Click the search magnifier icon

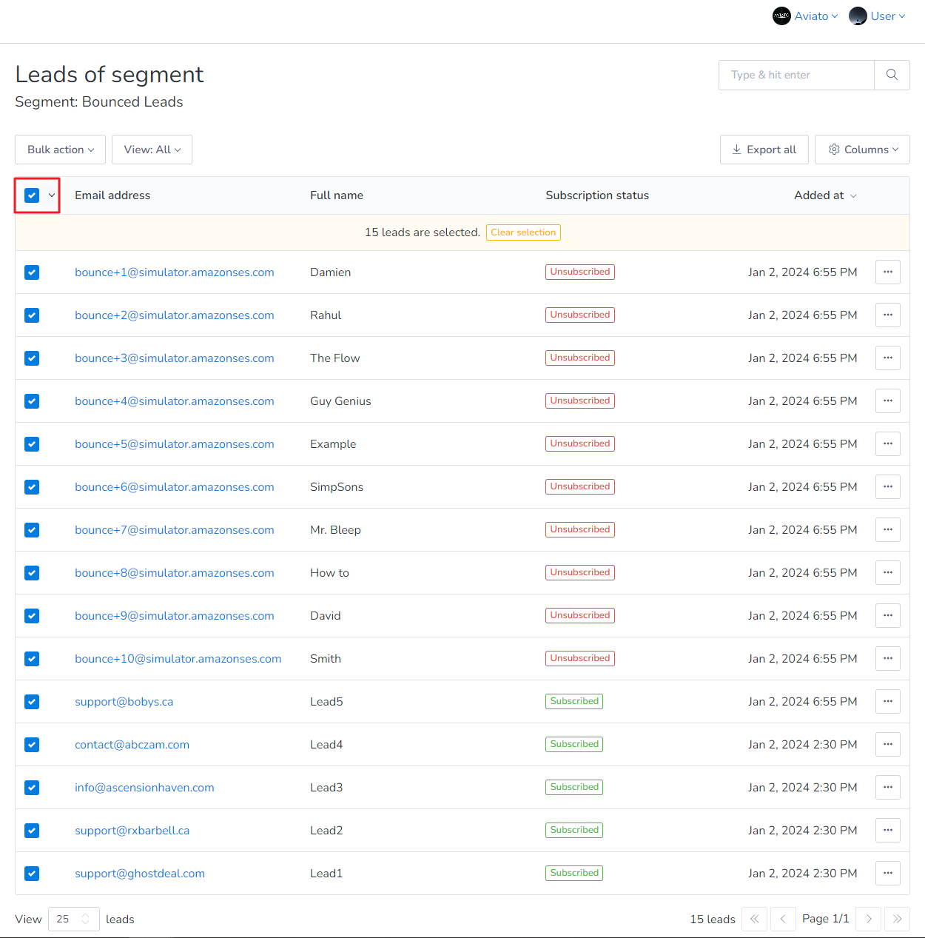coord(892,75)
